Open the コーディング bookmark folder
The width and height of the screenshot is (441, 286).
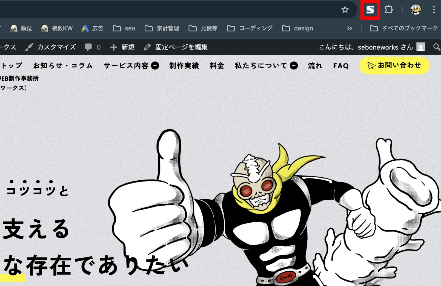tap(250, 28)
